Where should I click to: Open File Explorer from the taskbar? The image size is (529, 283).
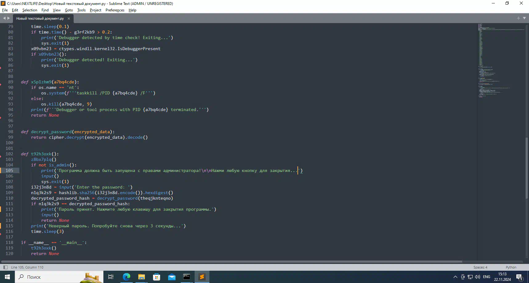pos(141,277)
